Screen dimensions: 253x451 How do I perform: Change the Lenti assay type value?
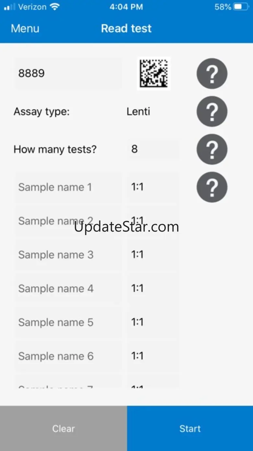(139, 112)
